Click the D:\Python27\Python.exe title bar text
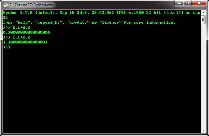 [31, 5]
